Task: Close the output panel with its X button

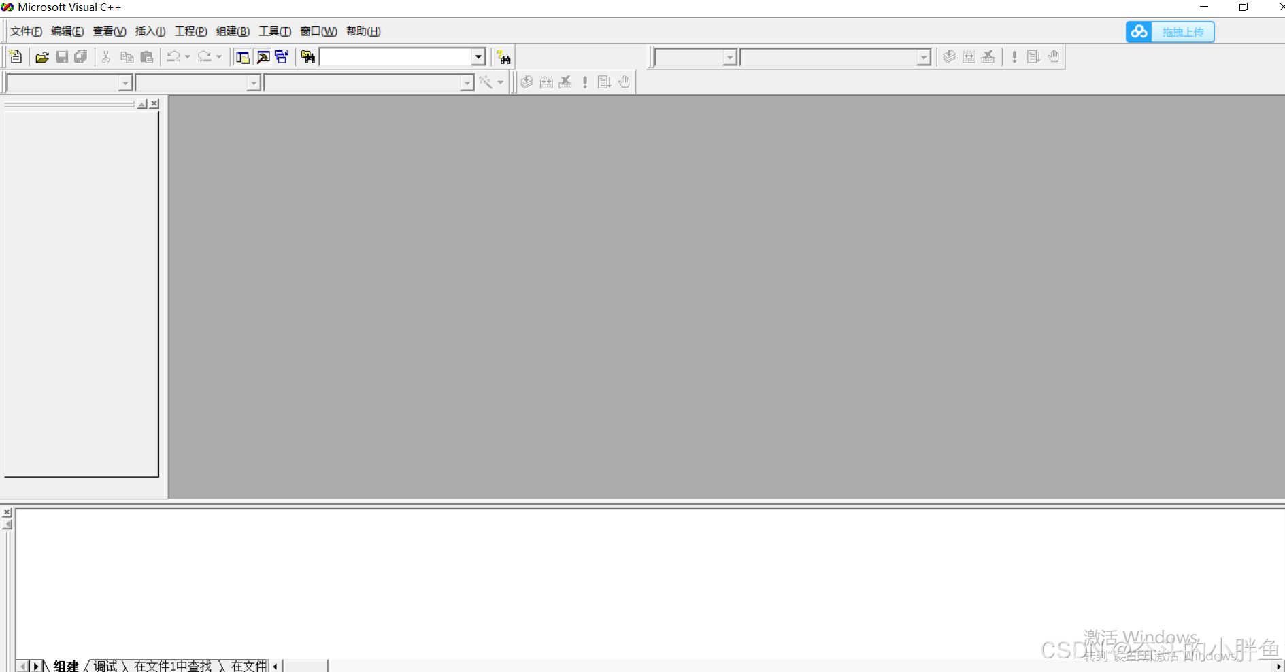Action: click(7, 512)
